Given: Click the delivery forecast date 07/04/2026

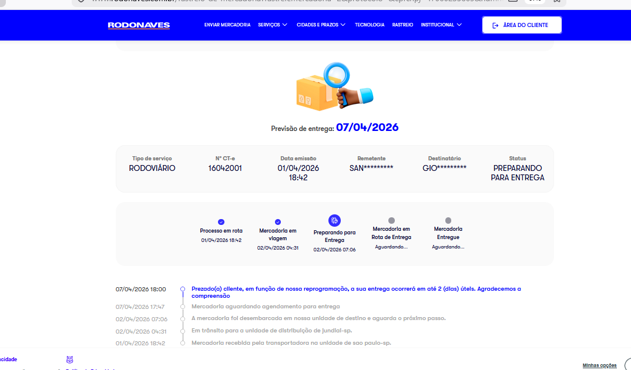Looking at the screenshot, I should (367, 127).
